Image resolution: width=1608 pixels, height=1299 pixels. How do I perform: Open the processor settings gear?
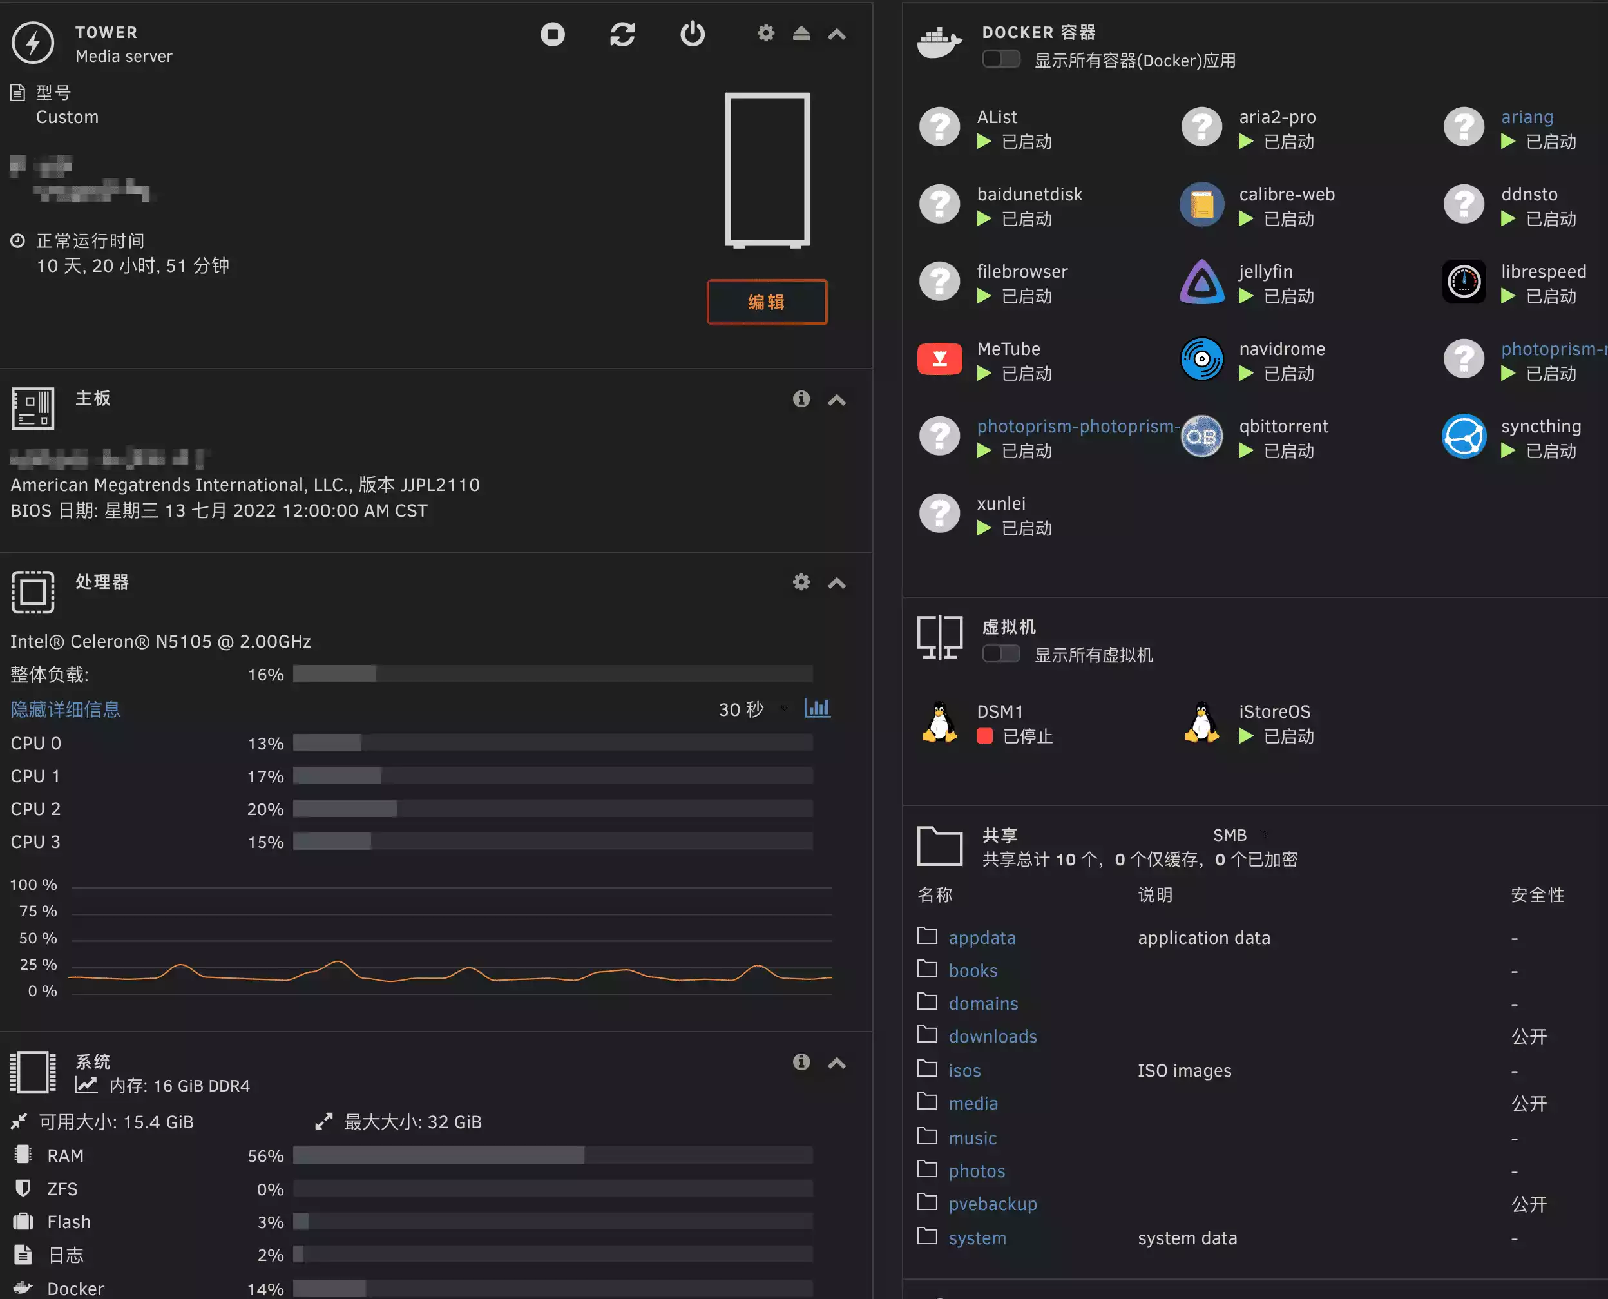801,582
